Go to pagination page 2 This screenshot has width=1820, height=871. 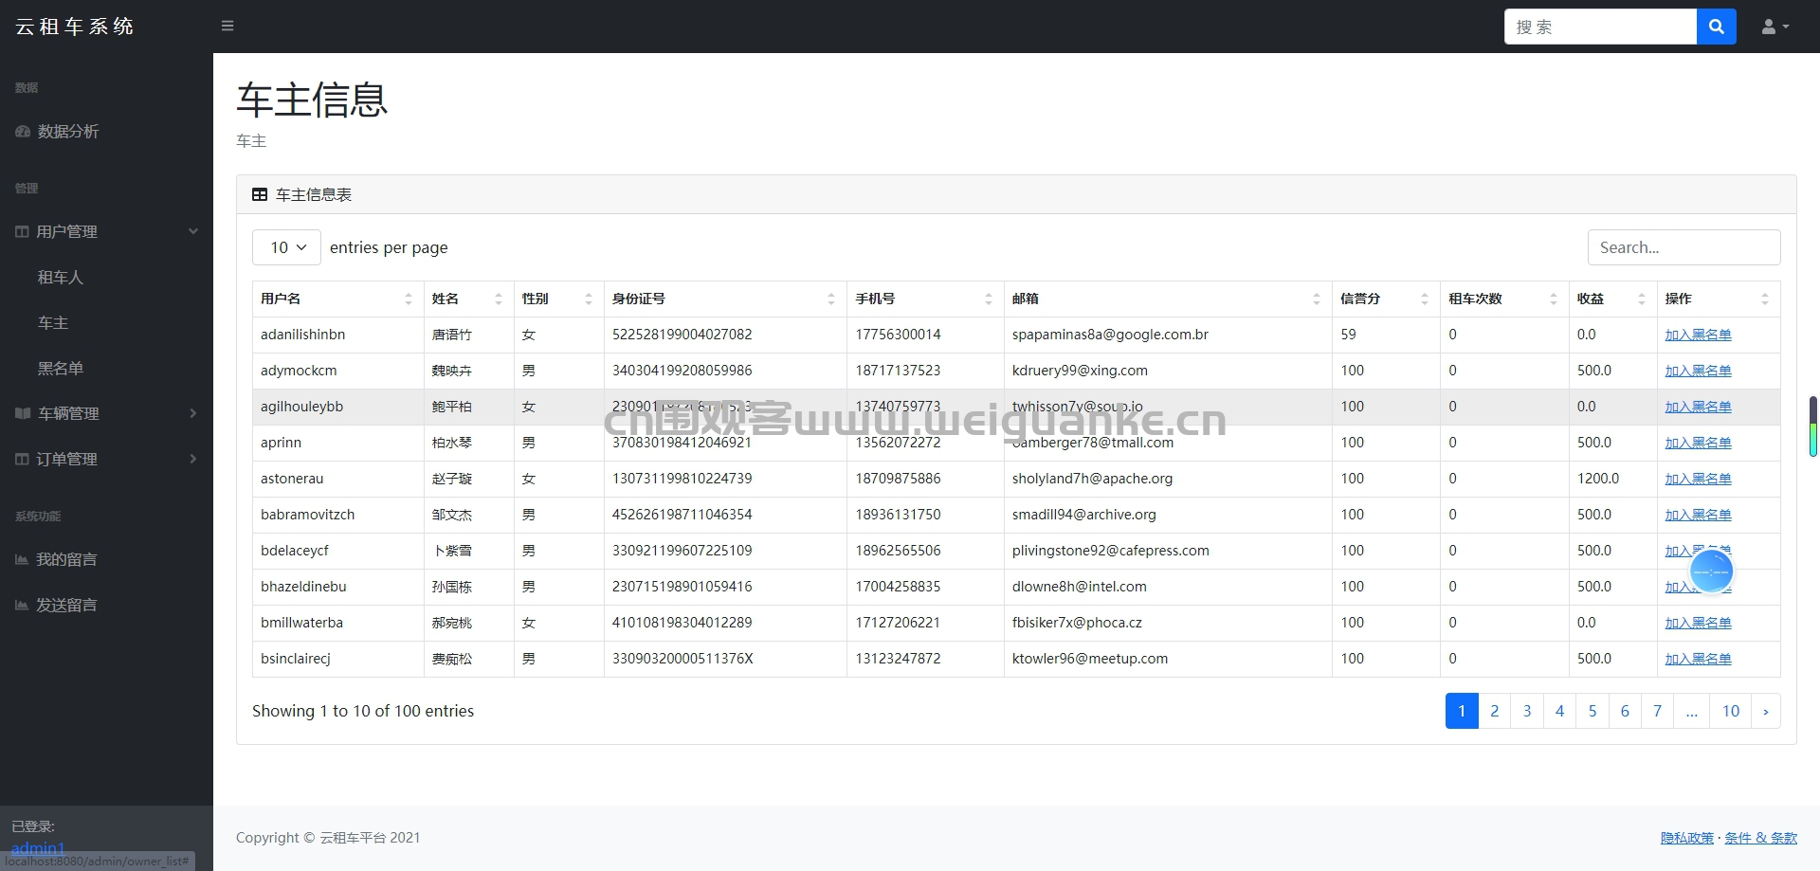point(1495,711)
